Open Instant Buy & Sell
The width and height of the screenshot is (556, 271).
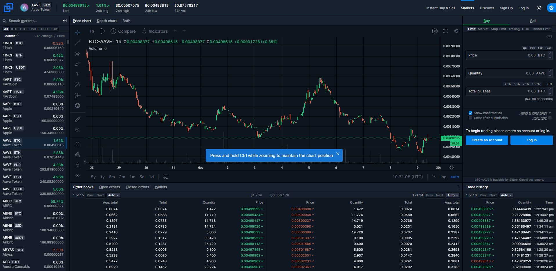[x=441, y=8]
